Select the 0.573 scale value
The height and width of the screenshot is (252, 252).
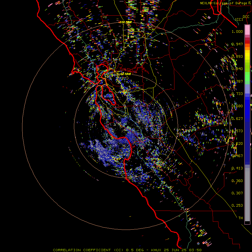coord(237,131)
